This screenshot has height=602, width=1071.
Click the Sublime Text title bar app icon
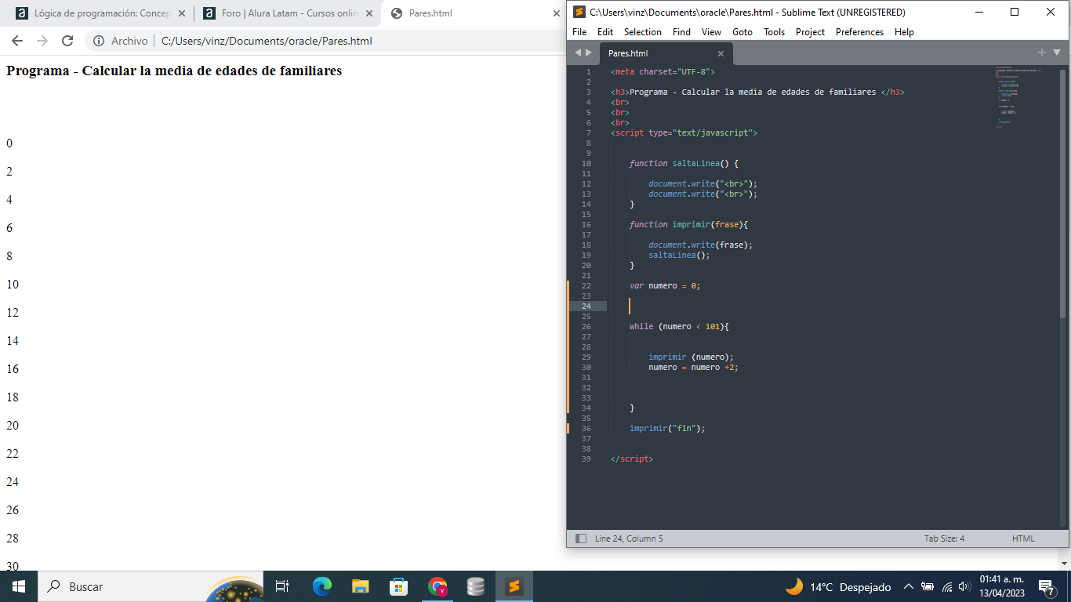pyautogui.click(x=579, y=12)
